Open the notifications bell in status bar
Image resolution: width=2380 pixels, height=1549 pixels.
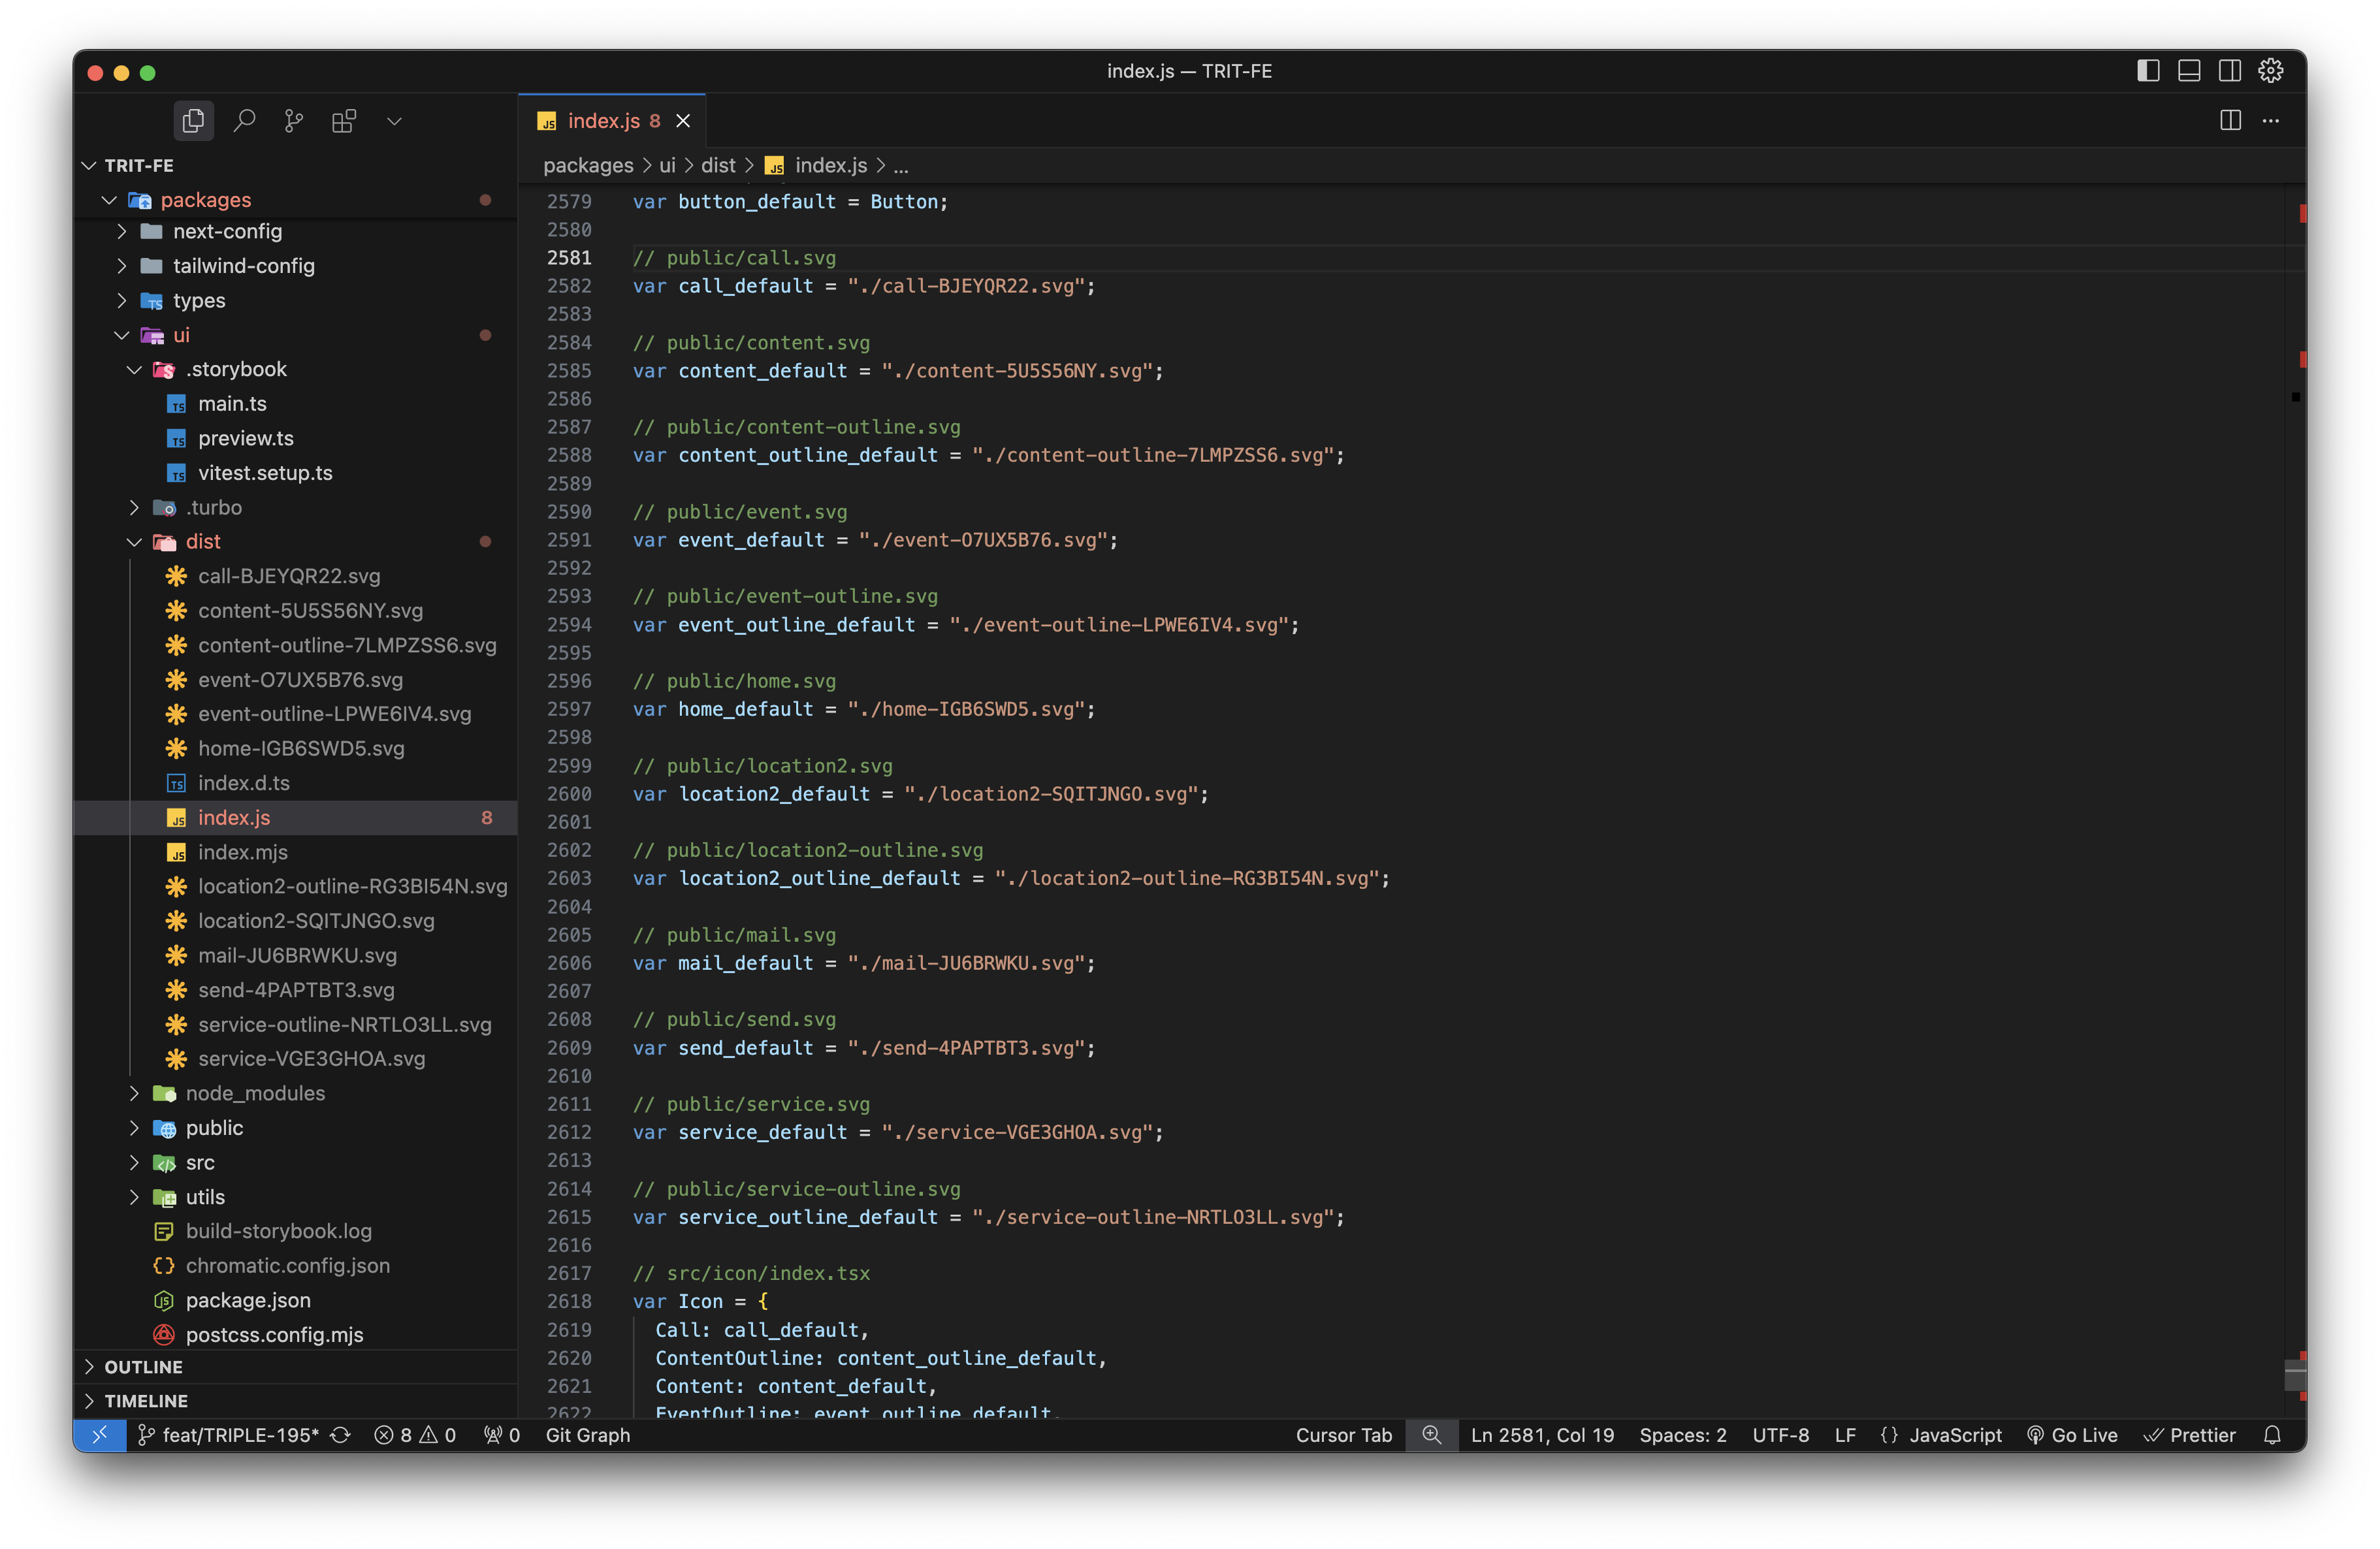pos(2272,1435)
